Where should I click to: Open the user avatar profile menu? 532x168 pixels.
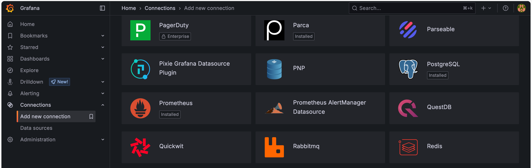click(521, 8)
